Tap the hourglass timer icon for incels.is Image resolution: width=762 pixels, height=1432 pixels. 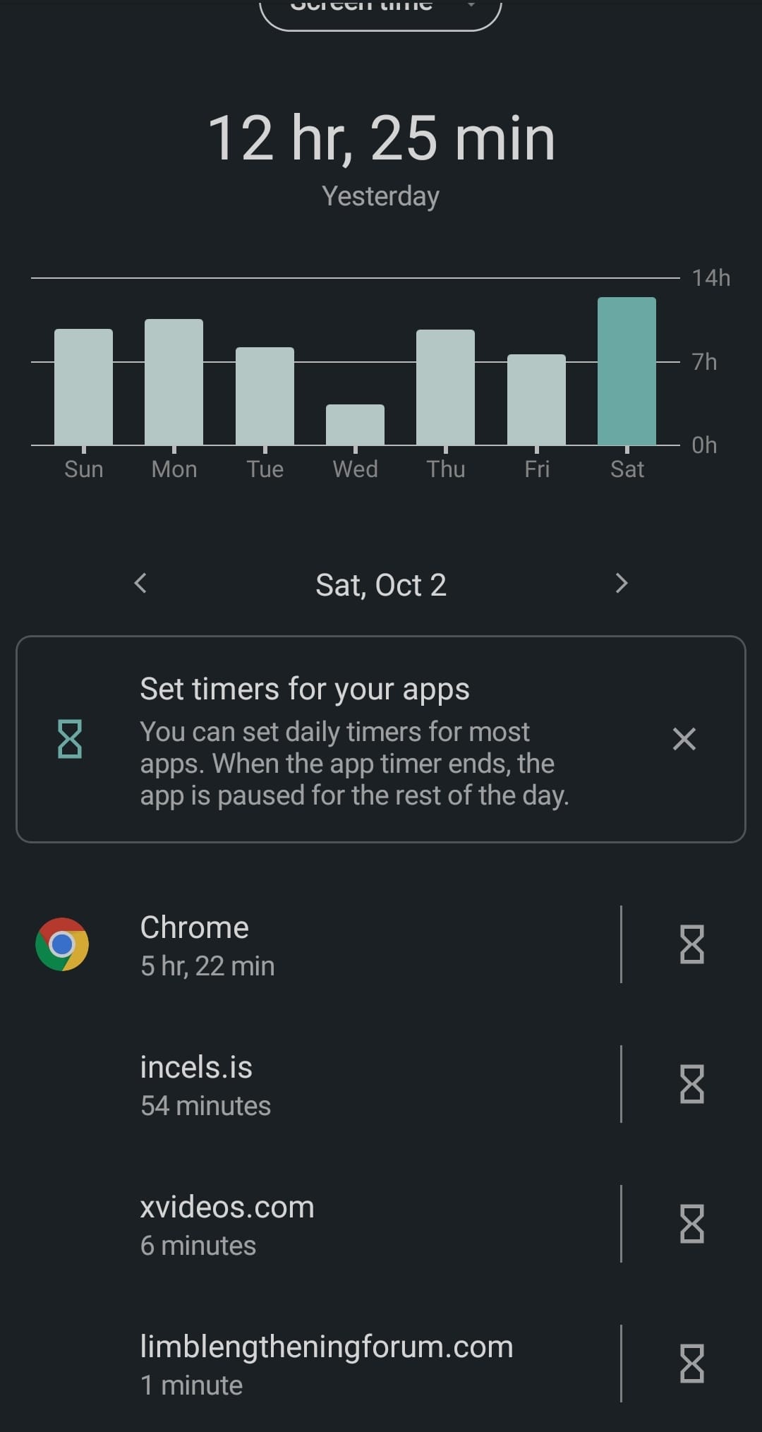pos(691,1084)
